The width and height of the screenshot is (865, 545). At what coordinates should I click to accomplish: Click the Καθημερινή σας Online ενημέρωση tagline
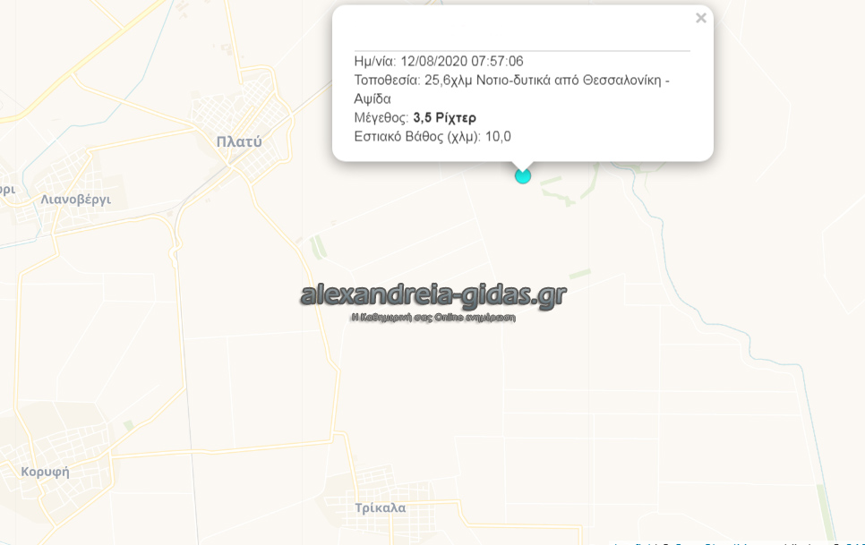pyautogui.click(x=433, y=318)
